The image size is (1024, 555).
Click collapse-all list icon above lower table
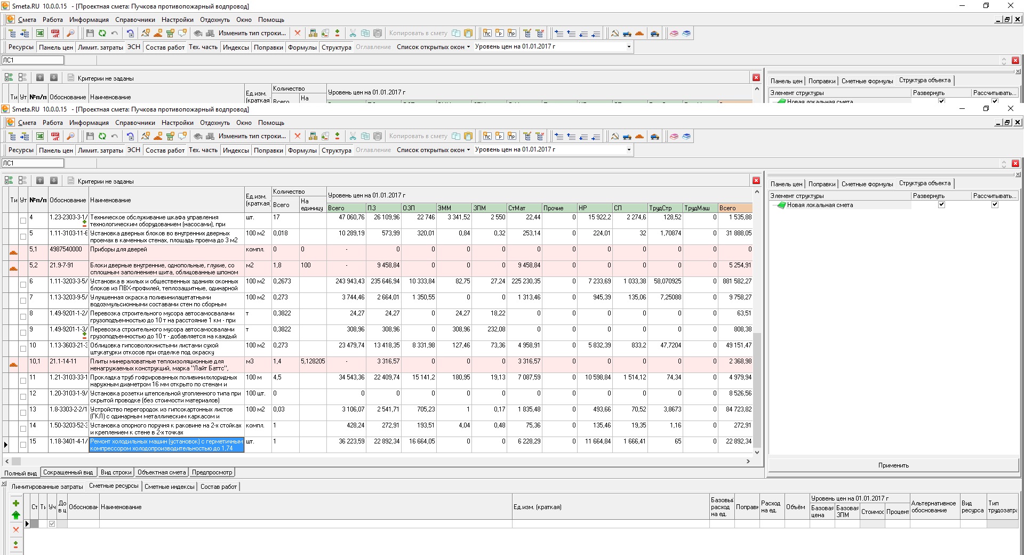pos(22,180)
